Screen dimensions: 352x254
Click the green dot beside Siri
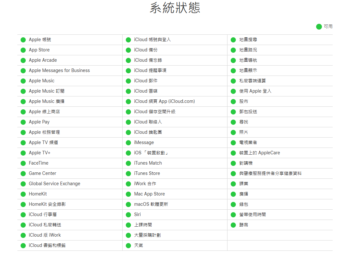click(128, 215)
